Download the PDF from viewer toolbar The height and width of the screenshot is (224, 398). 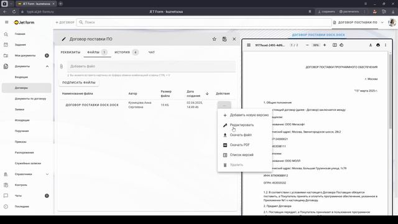tap(371, 45)
